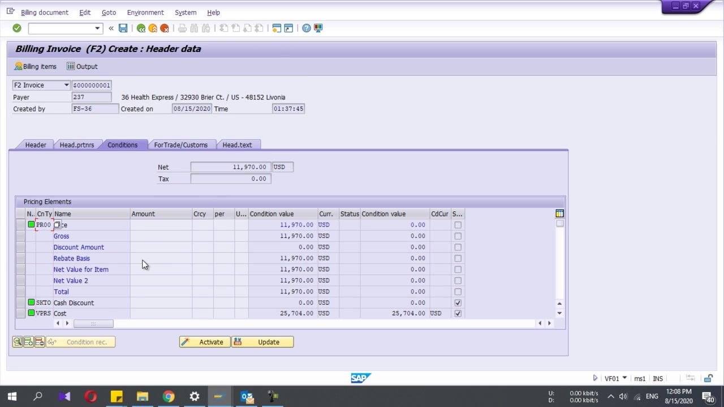This screenshot has width=724, height=407.
Task: Click the create new session icon
Action: click(x=277, y=28)
